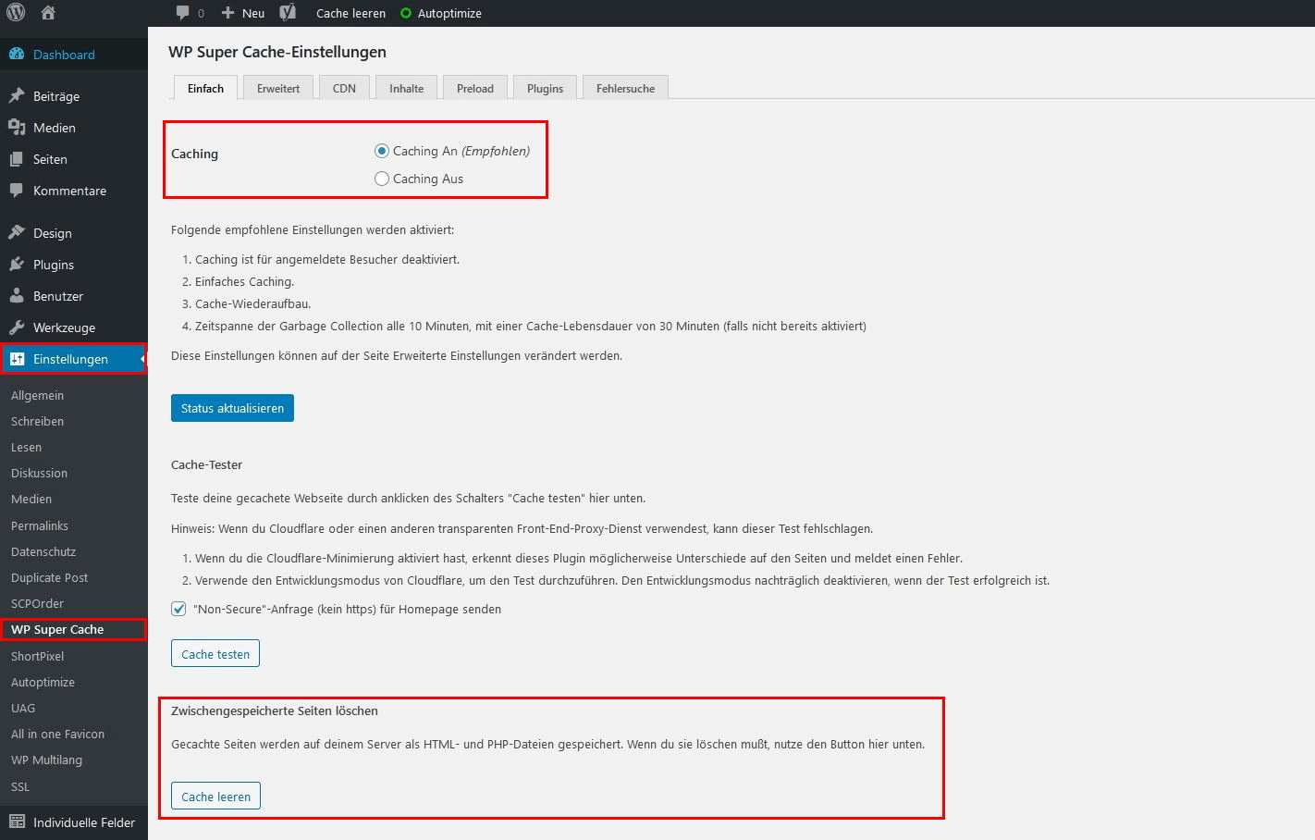Click the Individuelle Felder icon
This screenshot has height=840, width=1315.
[17, 821]
